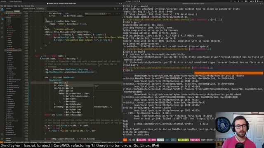Click 'gp -f' command in terminal
The image size is (264, 148).
[137, 22]
